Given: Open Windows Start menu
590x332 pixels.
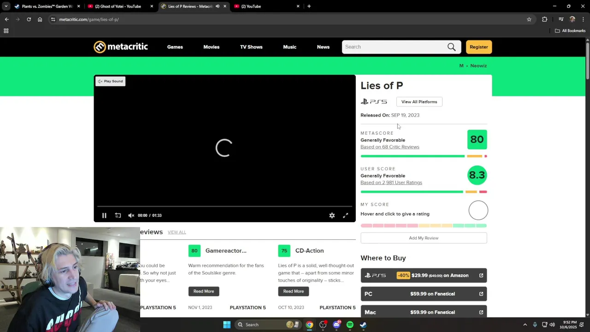Looking at the screenshot, I should (x=227, y=325).
